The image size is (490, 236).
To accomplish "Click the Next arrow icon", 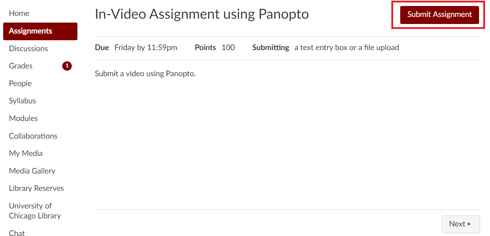I will (x=470, y=224).
